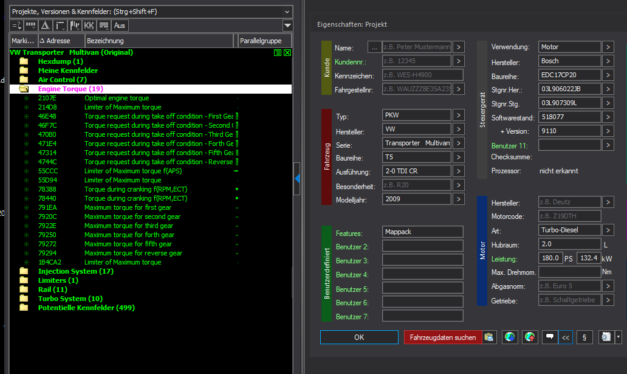Click the globe upload icon button

click(530, 337)
